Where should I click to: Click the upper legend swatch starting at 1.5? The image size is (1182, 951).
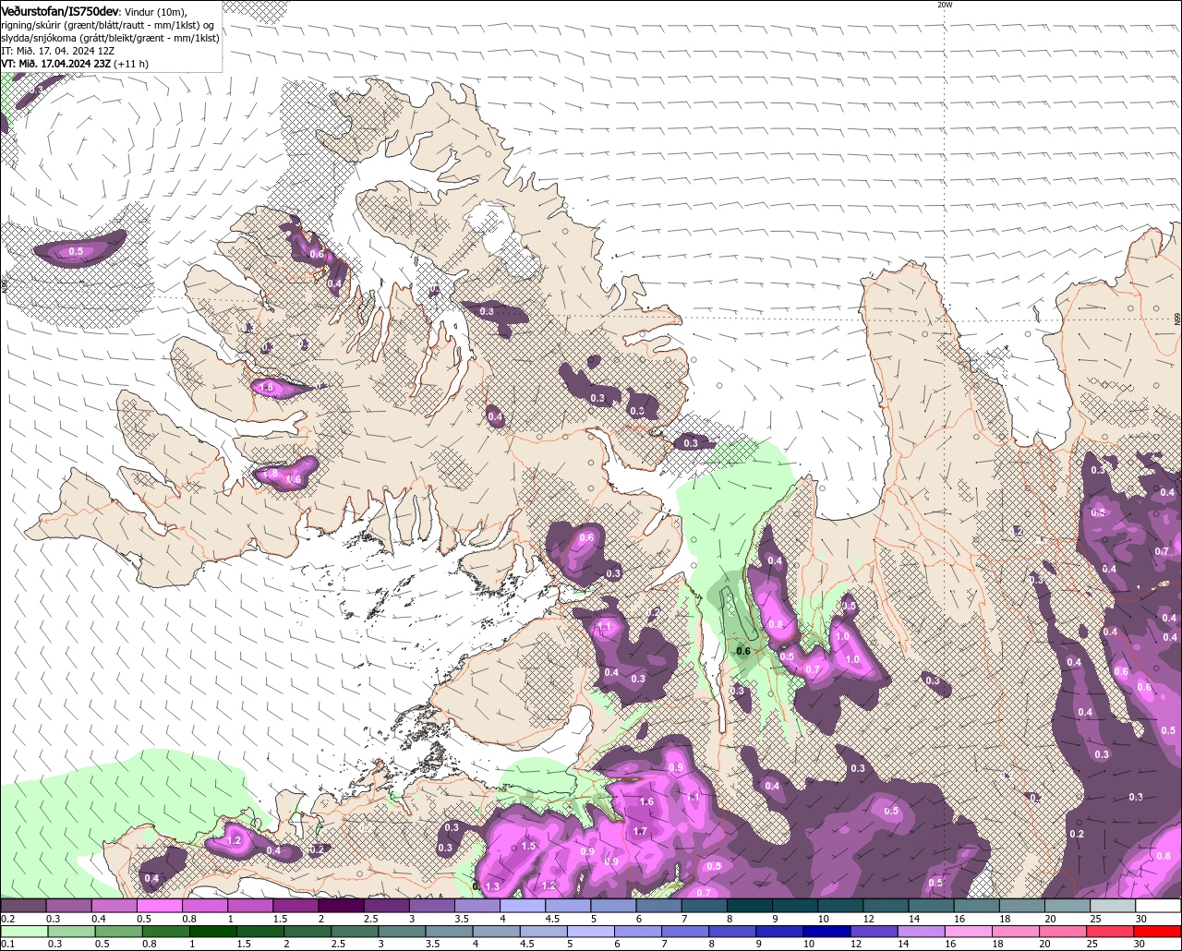tap(296, 906)
